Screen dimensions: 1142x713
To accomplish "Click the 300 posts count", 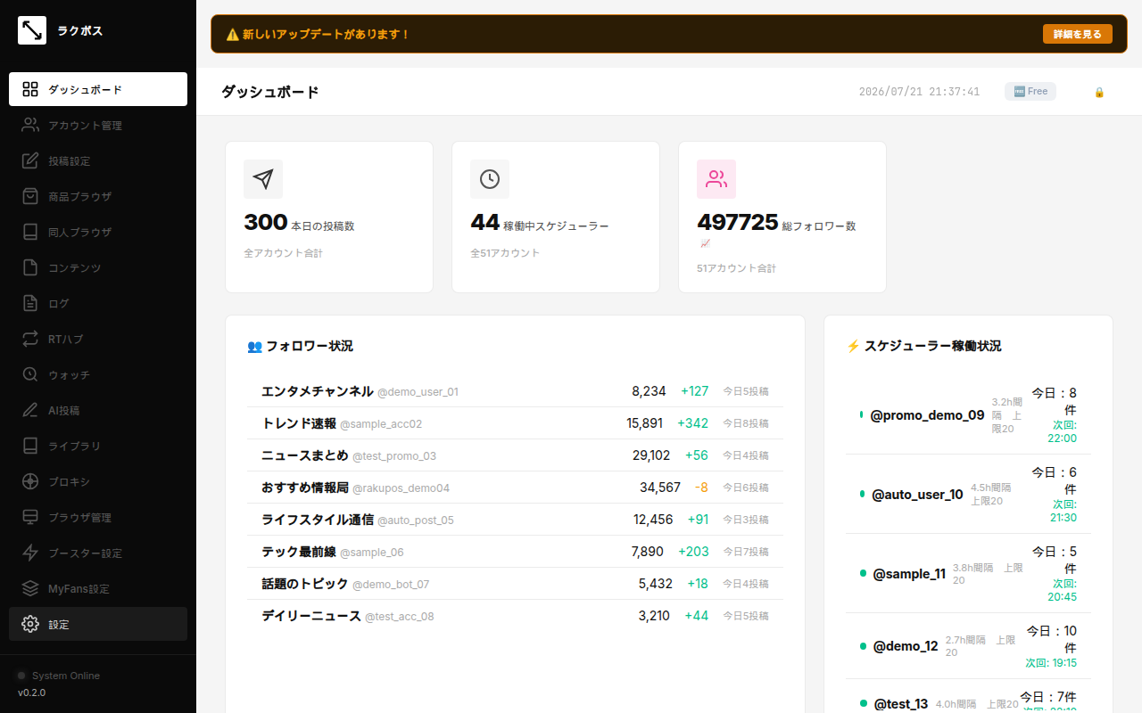I will (x=266, y=222).
